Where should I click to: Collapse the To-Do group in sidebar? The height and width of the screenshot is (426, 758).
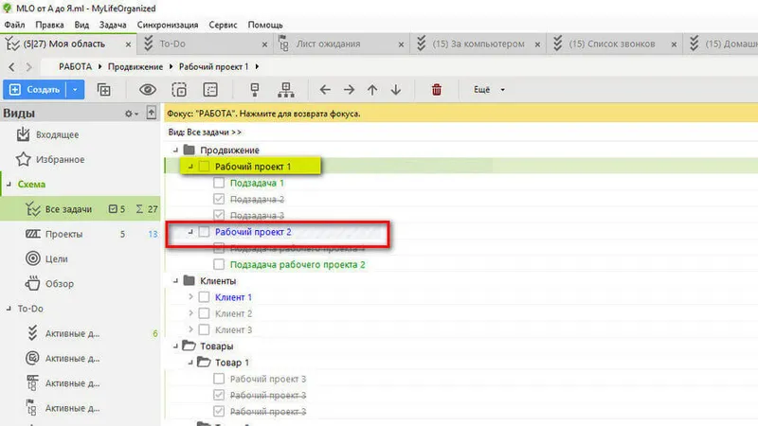click(9, 309)
